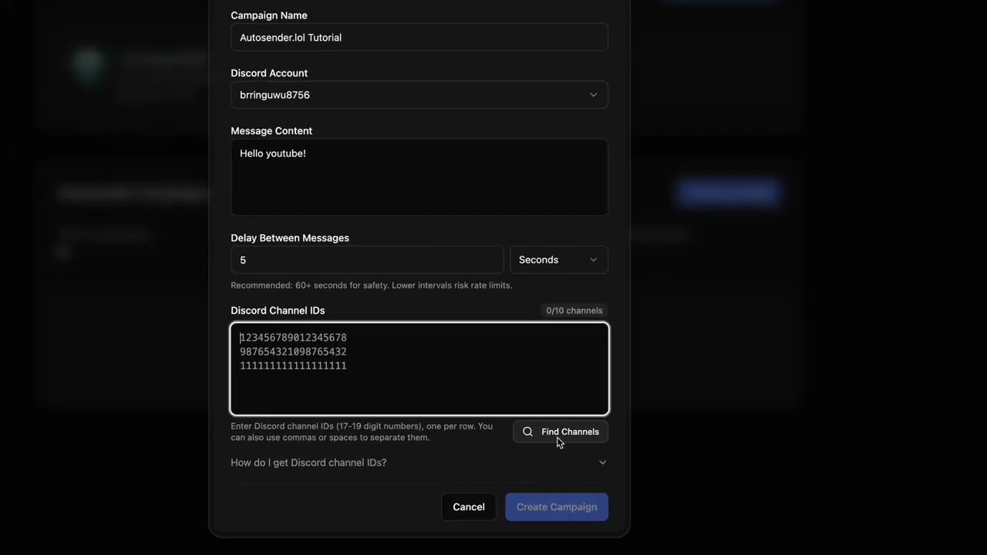Click the 60+ seconds recommendation text
The width and height of the screenshot is (987, 555).
click(x=371, y=285)
